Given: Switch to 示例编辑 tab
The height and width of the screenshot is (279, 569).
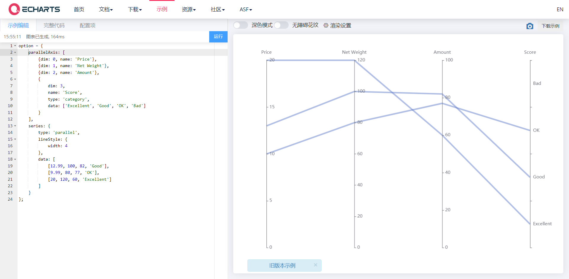Looking at the screenshot, I should 18,26.
